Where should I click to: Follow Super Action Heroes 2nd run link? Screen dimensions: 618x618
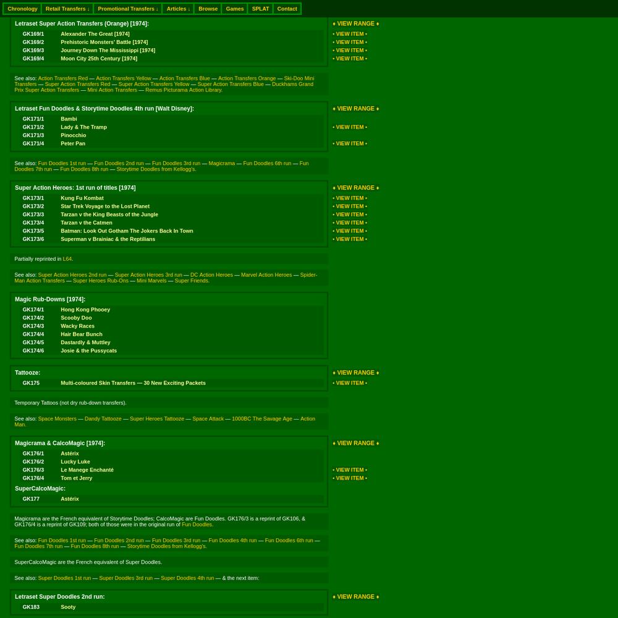point(72,275)
